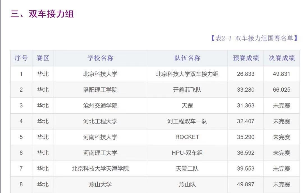The height and width of the screenshot is (193, 303).
Task: Select the 北京科技大学天津学院 cell
Action: coord(100,169)
